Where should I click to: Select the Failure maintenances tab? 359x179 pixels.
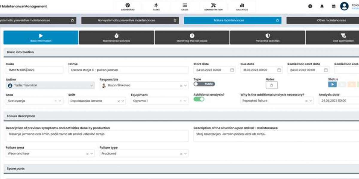(x=232, y=20)
